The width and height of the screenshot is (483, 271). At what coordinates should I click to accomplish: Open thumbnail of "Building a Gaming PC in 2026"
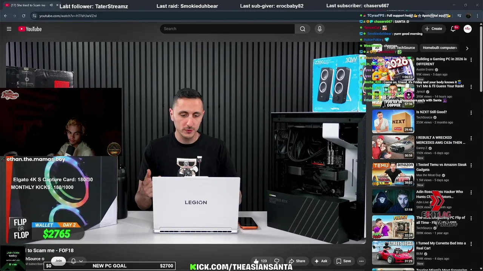click(x=393, y=68)
